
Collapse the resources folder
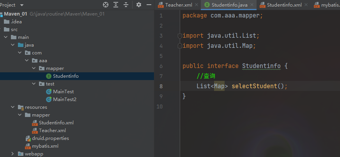click(x=12, y=107)
